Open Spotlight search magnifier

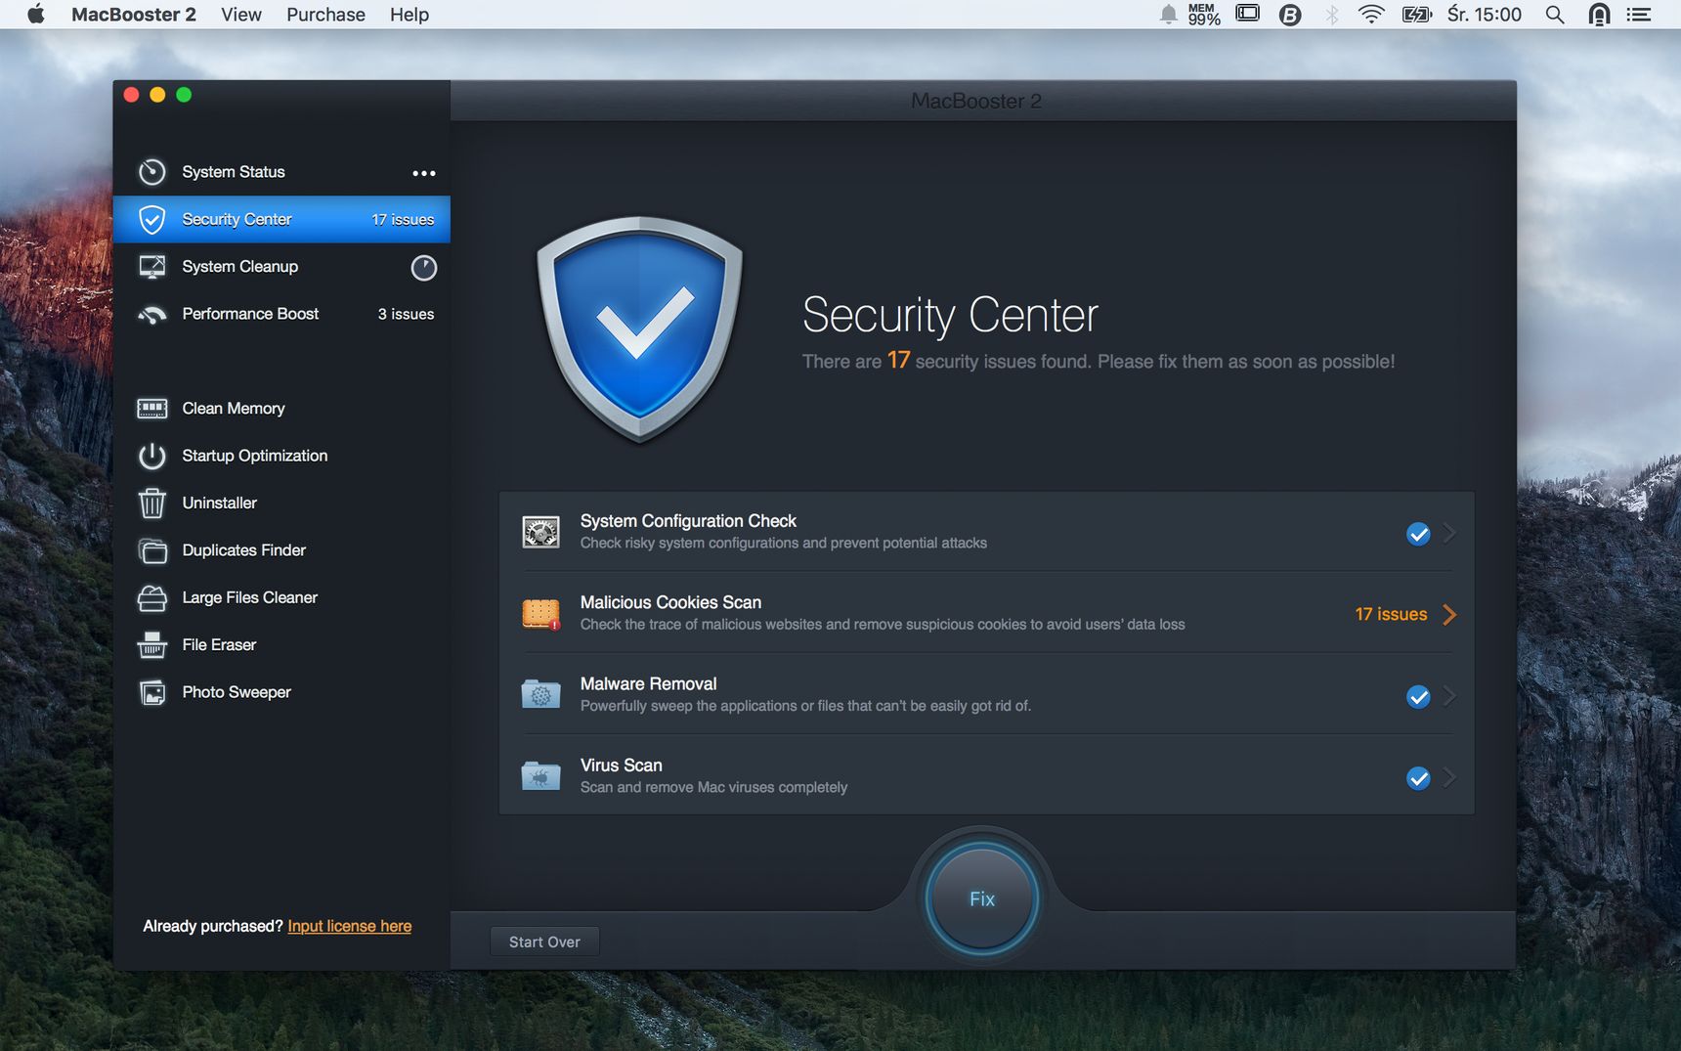click(x=1554, y=14)
